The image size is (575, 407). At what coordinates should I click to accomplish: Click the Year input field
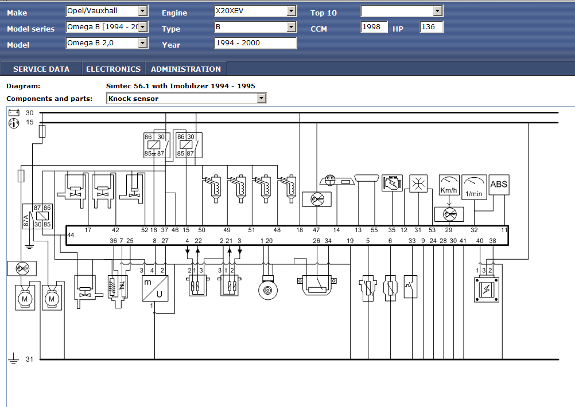point(255,43)
